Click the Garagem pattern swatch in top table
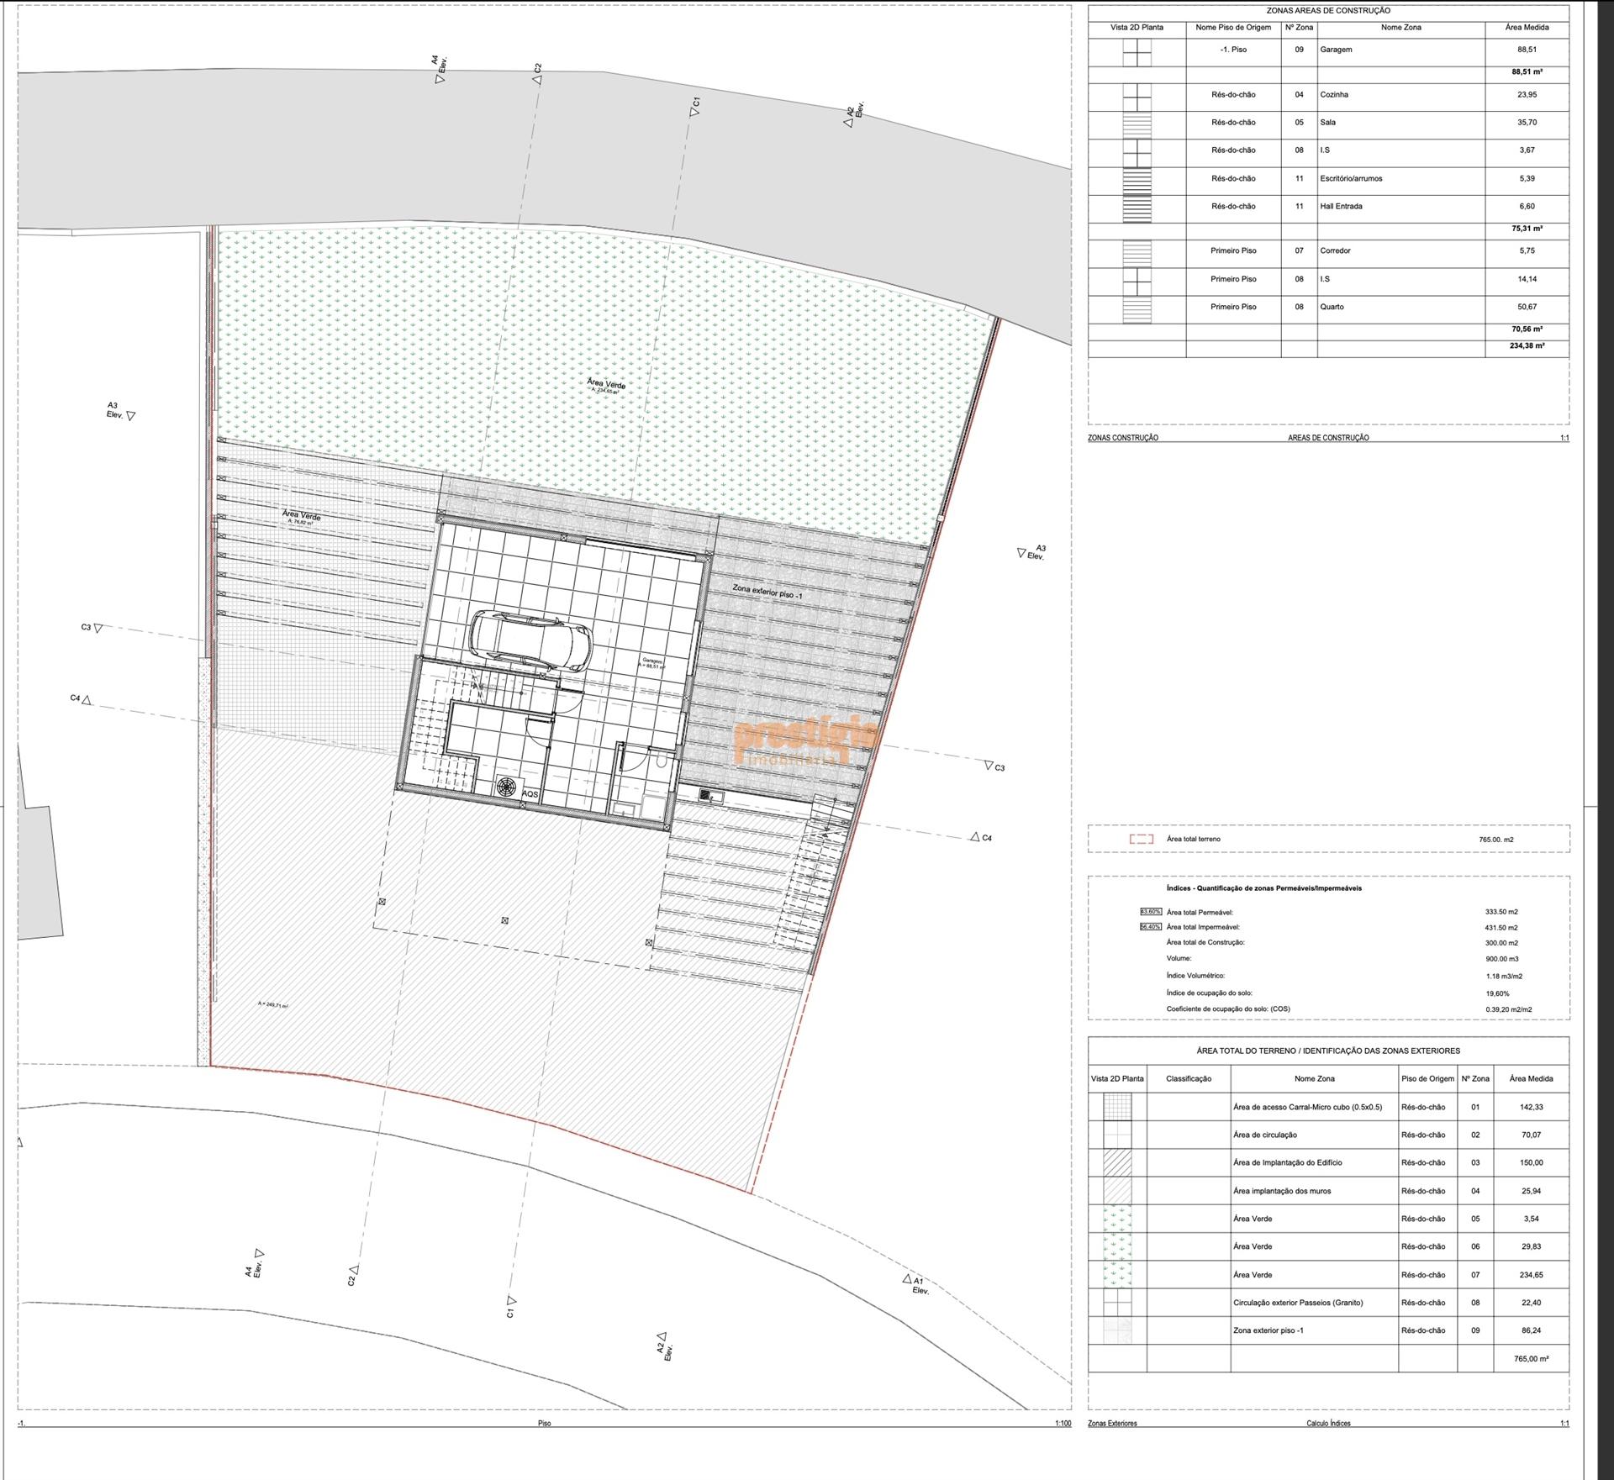The image size is (1614, 1480). tap(1137, 52)
